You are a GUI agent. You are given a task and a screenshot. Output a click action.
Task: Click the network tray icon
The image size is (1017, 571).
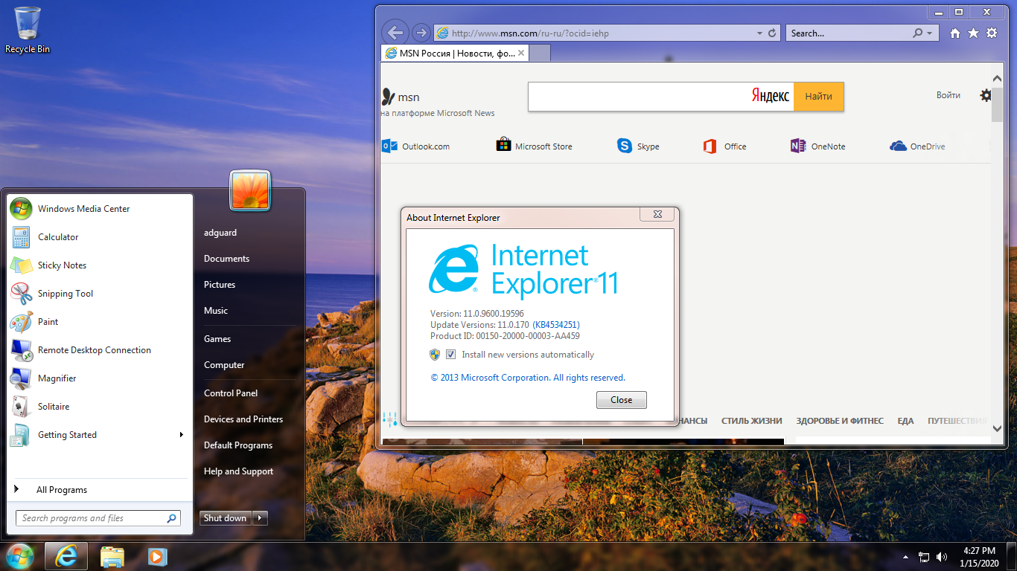point(924,556)
